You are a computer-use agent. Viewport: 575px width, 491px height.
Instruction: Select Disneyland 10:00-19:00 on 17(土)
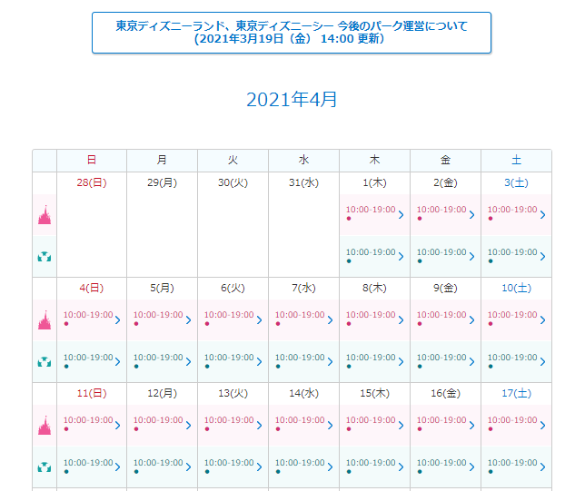click(x=512, y=420)
